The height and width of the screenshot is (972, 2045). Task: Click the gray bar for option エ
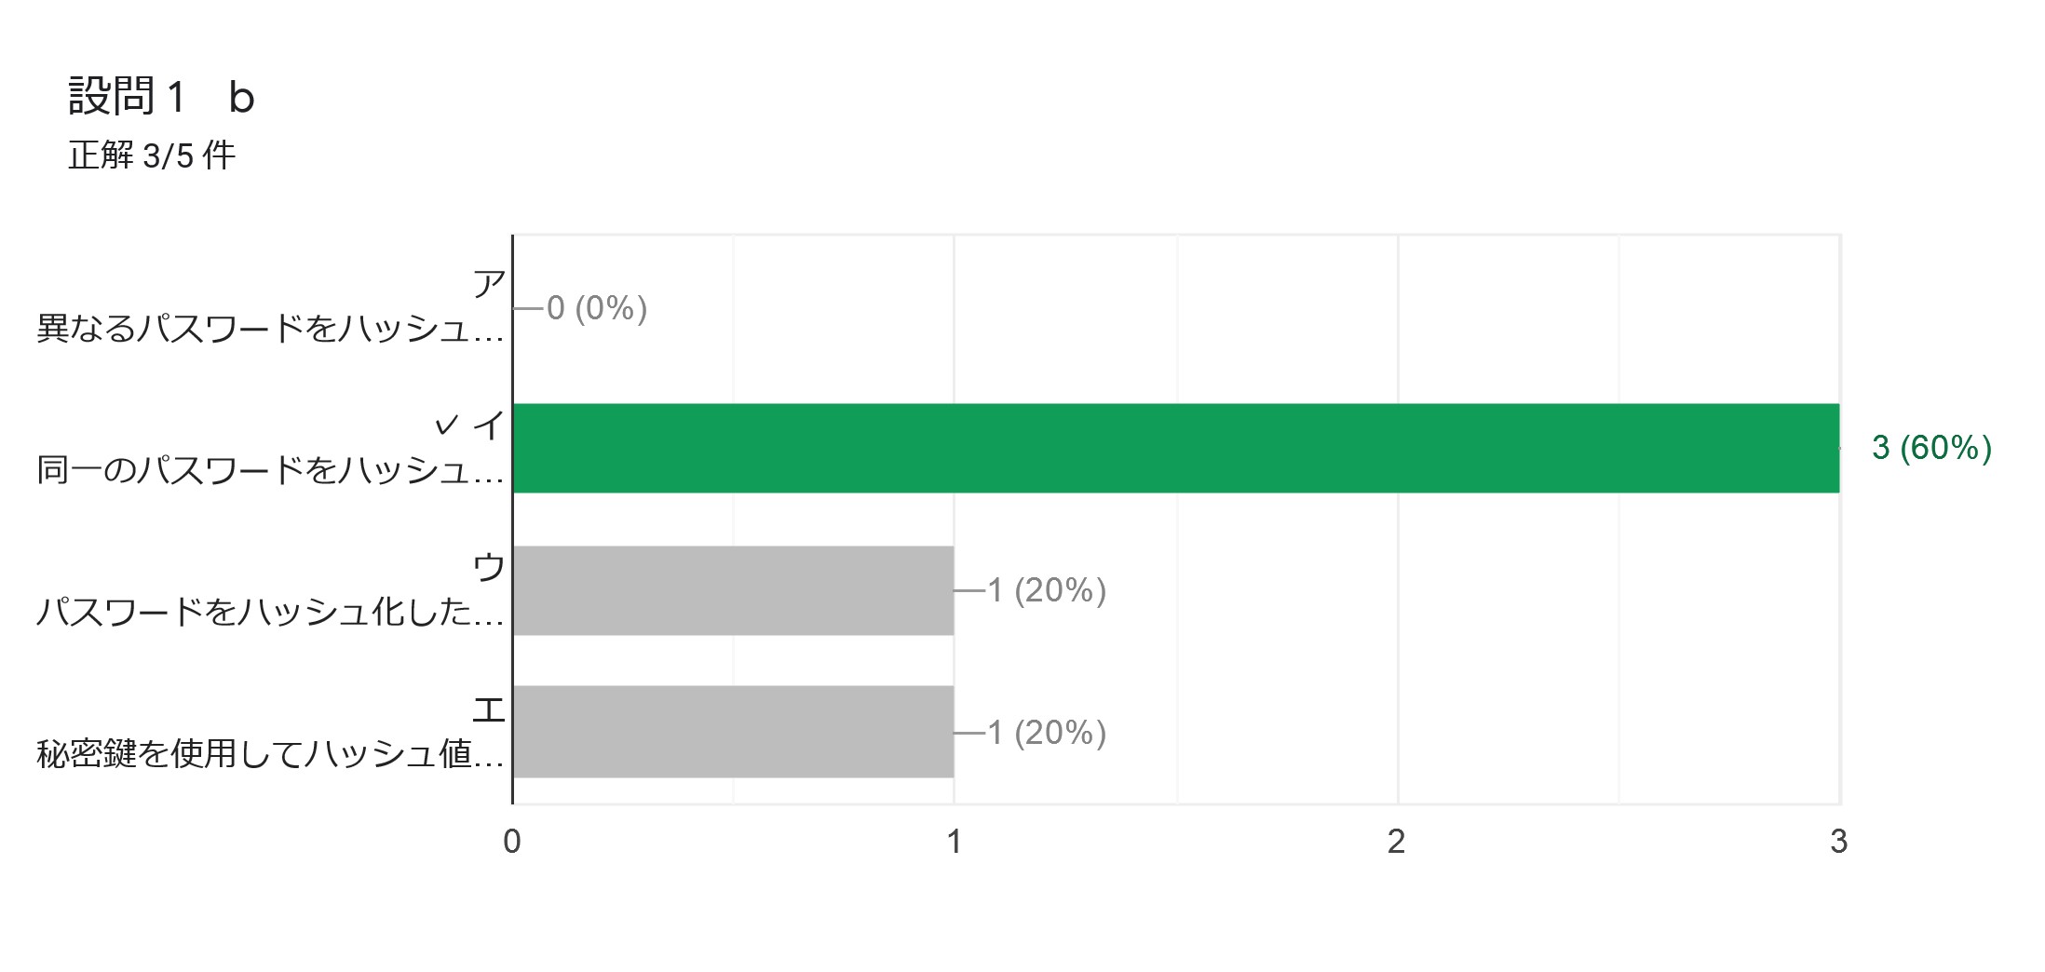[x=734, y=732]
